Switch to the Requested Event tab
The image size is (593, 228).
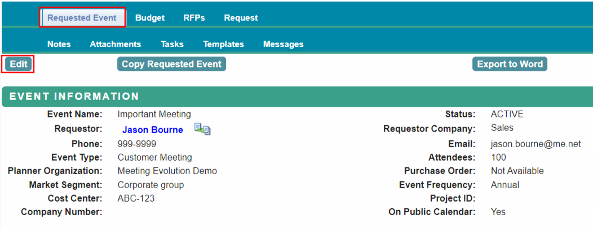point(82,17)
